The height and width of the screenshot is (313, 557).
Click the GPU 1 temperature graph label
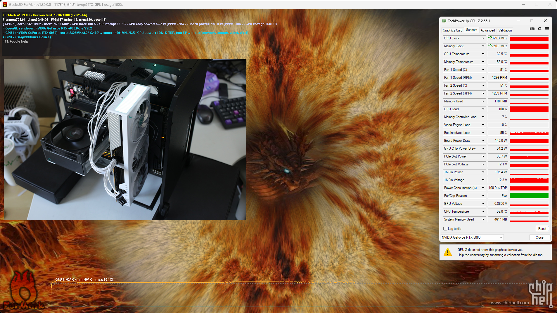[84, 279]
